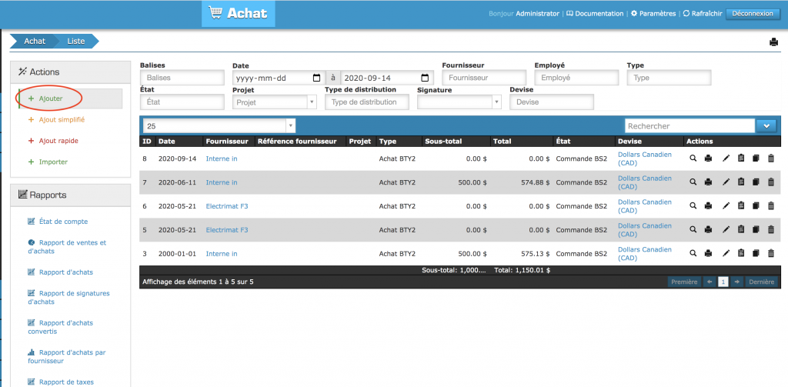The height and width of the screenshot is (387, 788).
Task: Click the pencil edit icon for purchase ID 8
Action: 725,158
